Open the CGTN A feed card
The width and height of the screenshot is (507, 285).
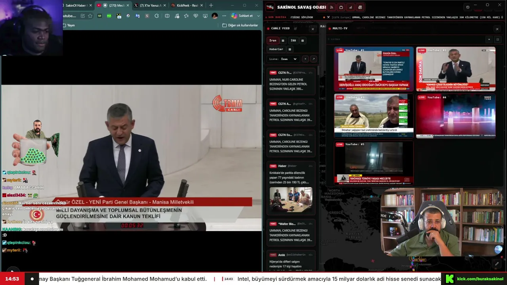(x=291, y=113)
